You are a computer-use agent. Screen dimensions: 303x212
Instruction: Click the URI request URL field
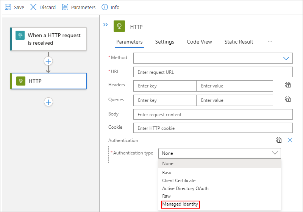213,72
